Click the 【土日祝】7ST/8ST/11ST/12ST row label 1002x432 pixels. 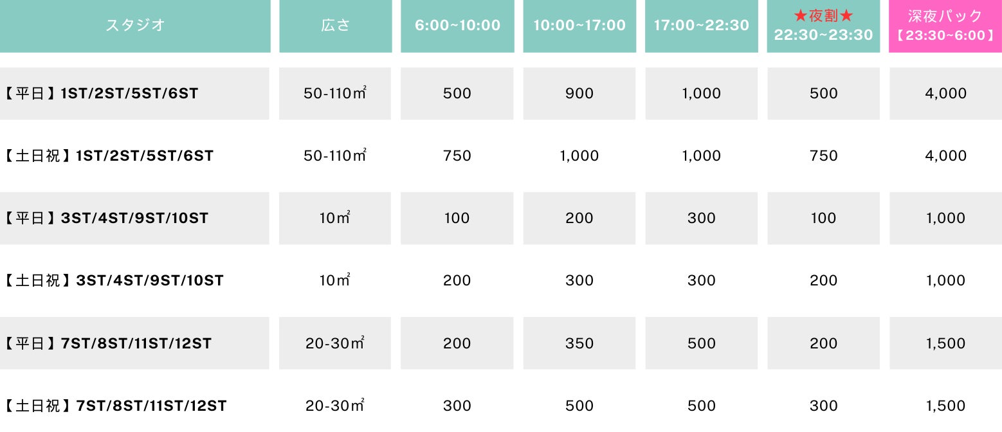point(116,406)
